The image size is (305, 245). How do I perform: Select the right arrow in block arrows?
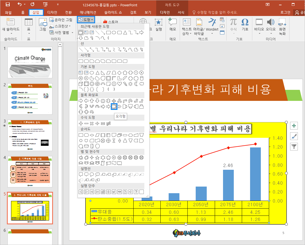coord(81,101)
